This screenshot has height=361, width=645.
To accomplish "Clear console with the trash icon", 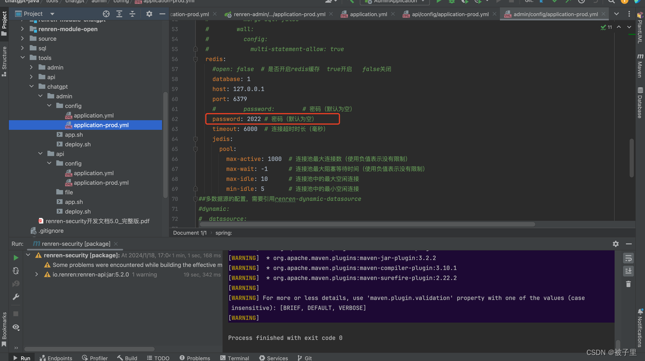I will pos(628,284).
